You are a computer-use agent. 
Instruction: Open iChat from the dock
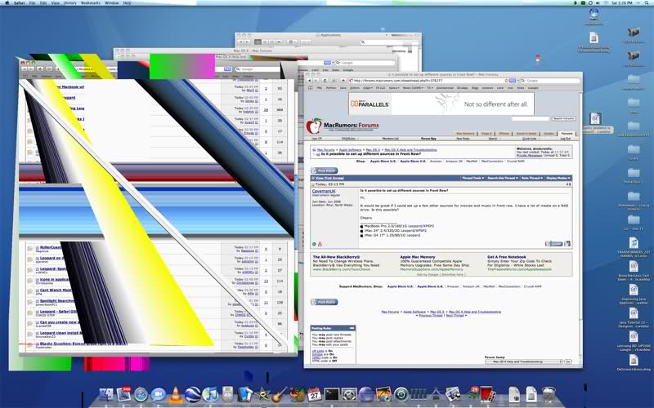(158, 394)
